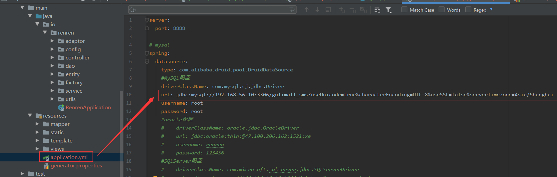Click the resources folder icon
Image resolution: width=557 pixels, height=177 pixels.
coord(39,116)
